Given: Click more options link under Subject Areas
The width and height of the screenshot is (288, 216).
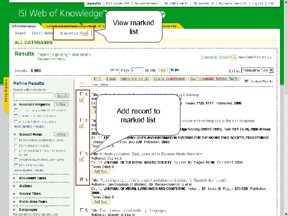Looking at the screenshot, I should [x=29, y=170].
